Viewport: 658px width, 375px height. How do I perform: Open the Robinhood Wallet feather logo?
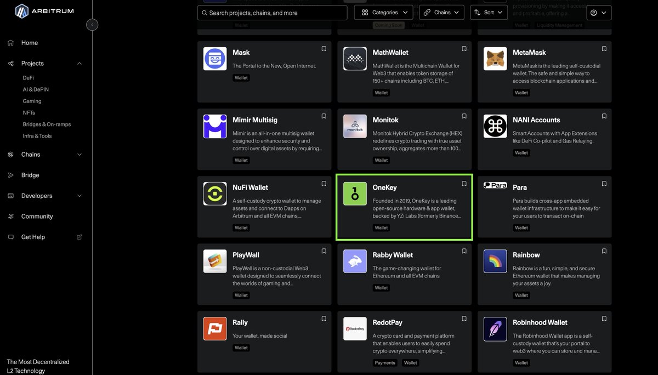coord(495,328)
